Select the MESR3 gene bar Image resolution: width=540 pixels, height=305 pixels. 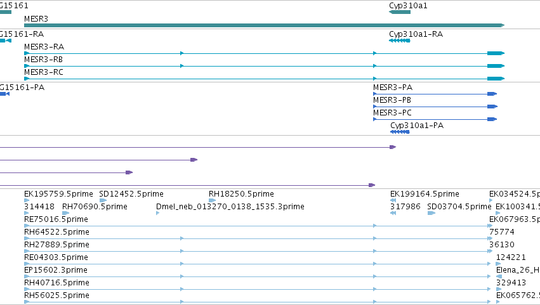[x=264, y=25]
